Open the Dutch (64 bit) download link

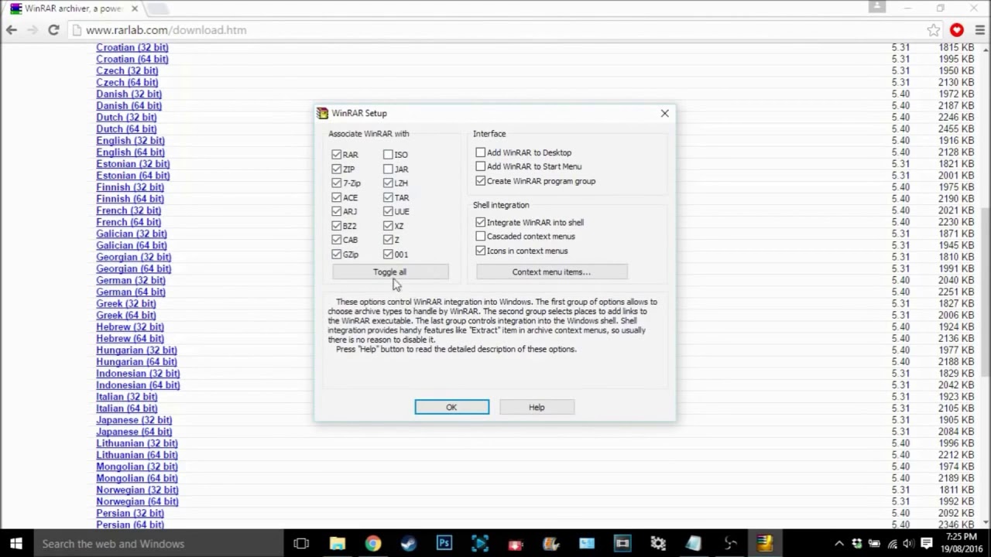[126, 129]
